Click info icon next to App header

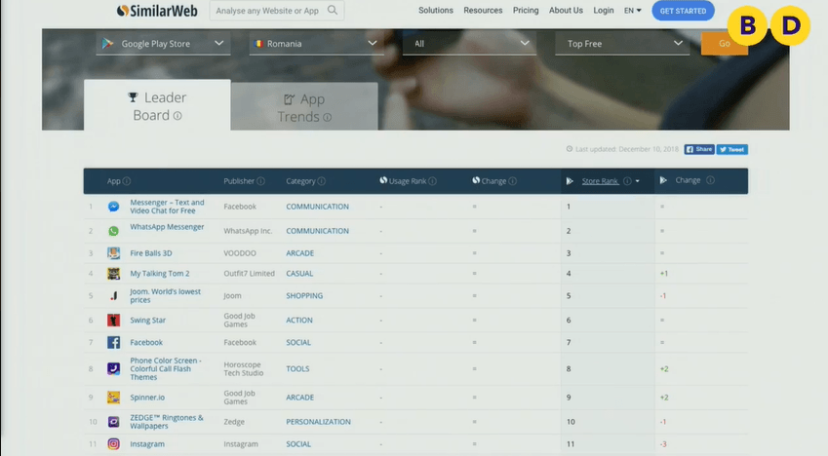(127, 181)
